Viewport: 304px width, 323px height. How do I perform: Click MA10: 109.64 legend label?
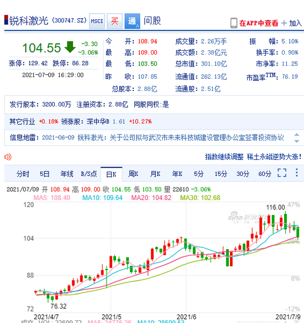pos(102,198)
